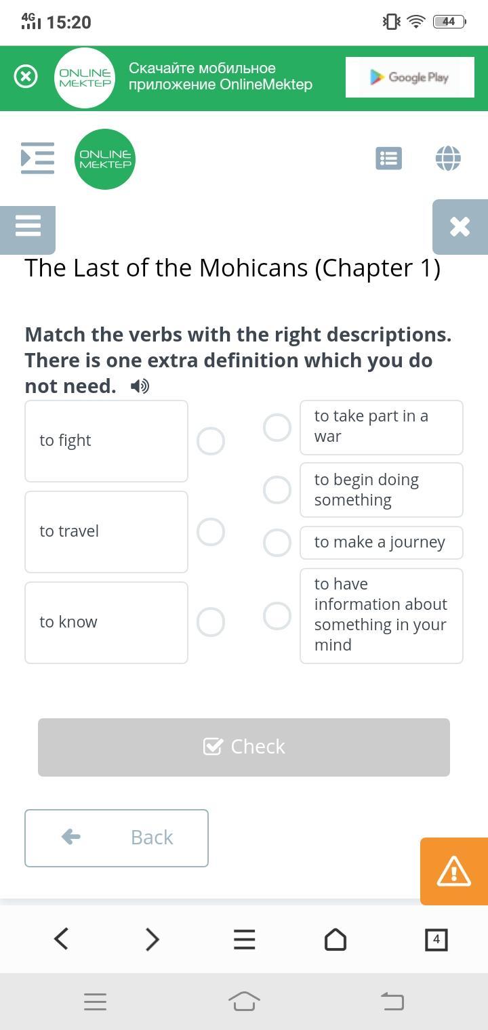Close the mobile app download banner

(x=26, y=77)
